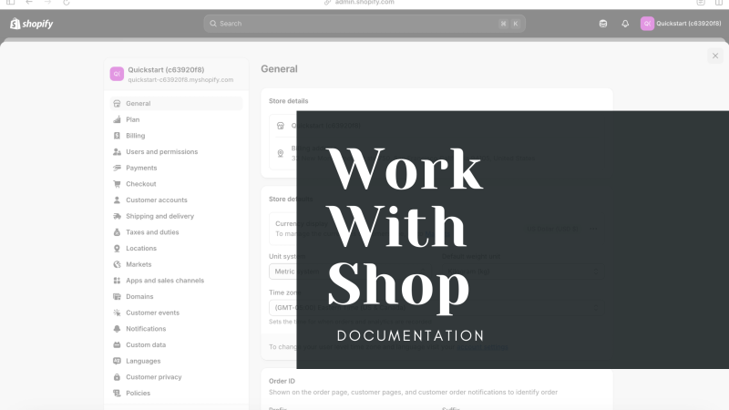This screenshot has height=410, width=729.
Task: Click the Billing receipt icon
Action: (117, 136)
